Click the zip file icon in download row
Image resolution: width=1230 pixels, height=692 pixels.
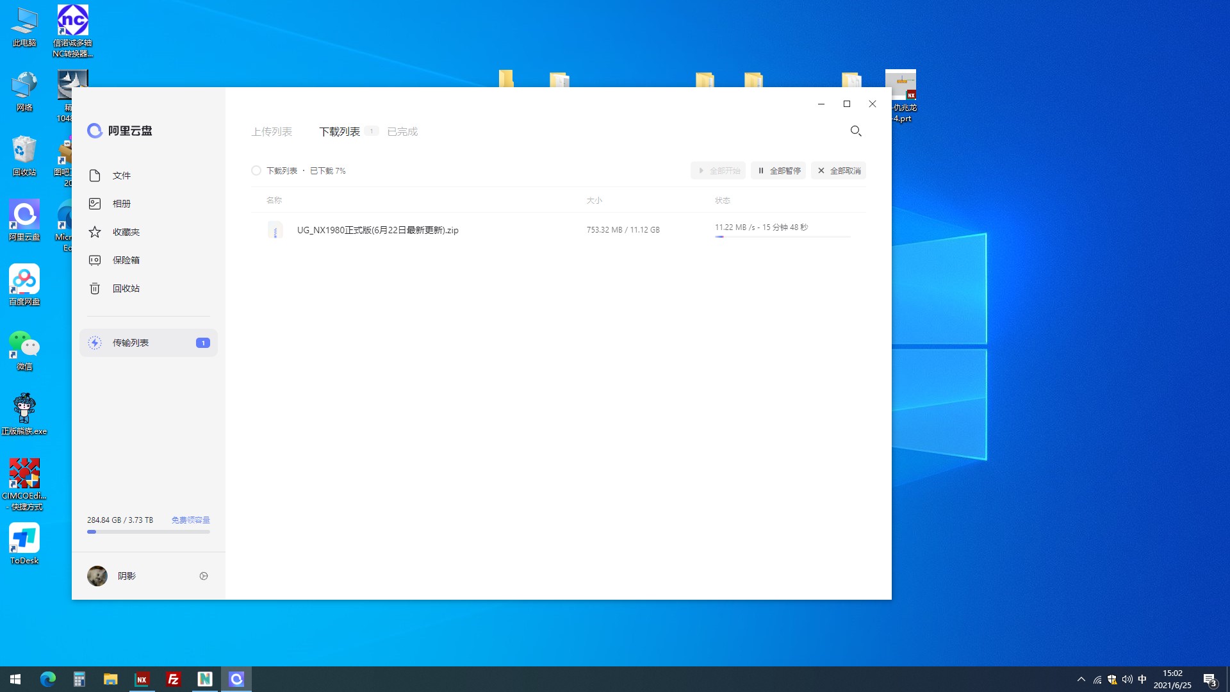(275, 230)
